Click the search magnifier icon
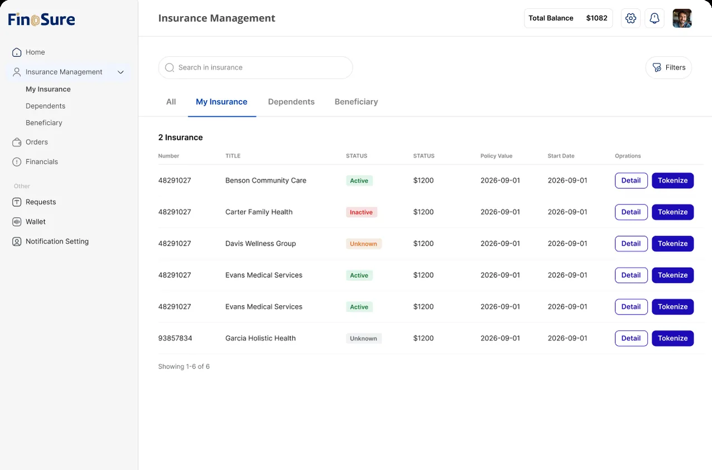Viewport: 712px width, 470px height. 170,67
